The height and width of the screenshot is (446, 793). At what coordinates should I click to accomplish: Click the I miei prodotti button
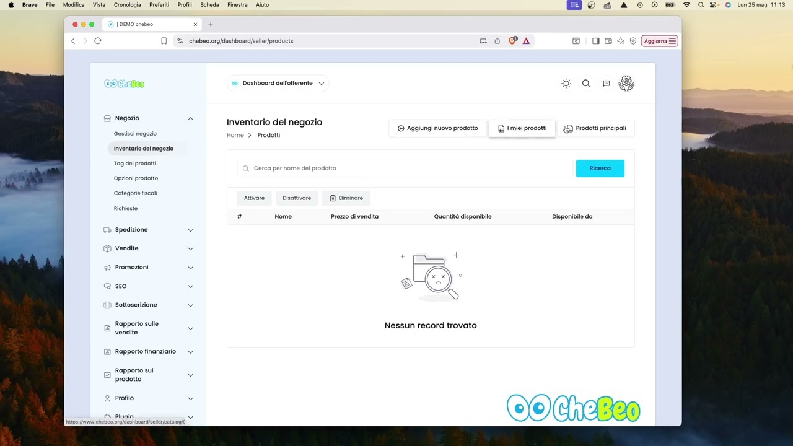[522, 128]
